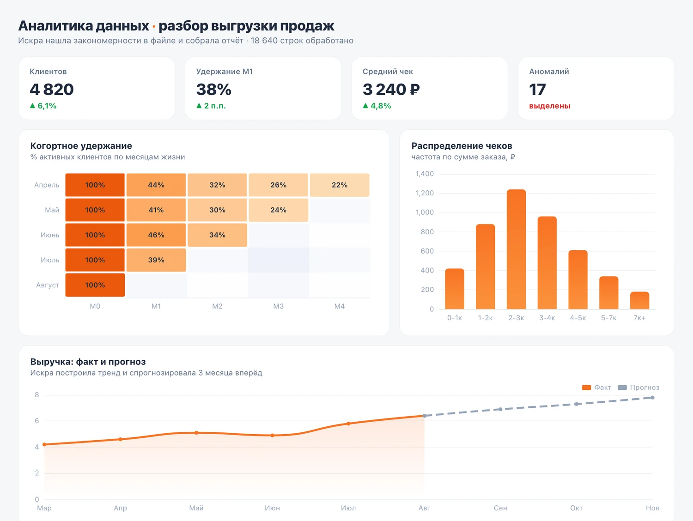
Task: Select the 22% cohort cell
Action: (340, 185)
